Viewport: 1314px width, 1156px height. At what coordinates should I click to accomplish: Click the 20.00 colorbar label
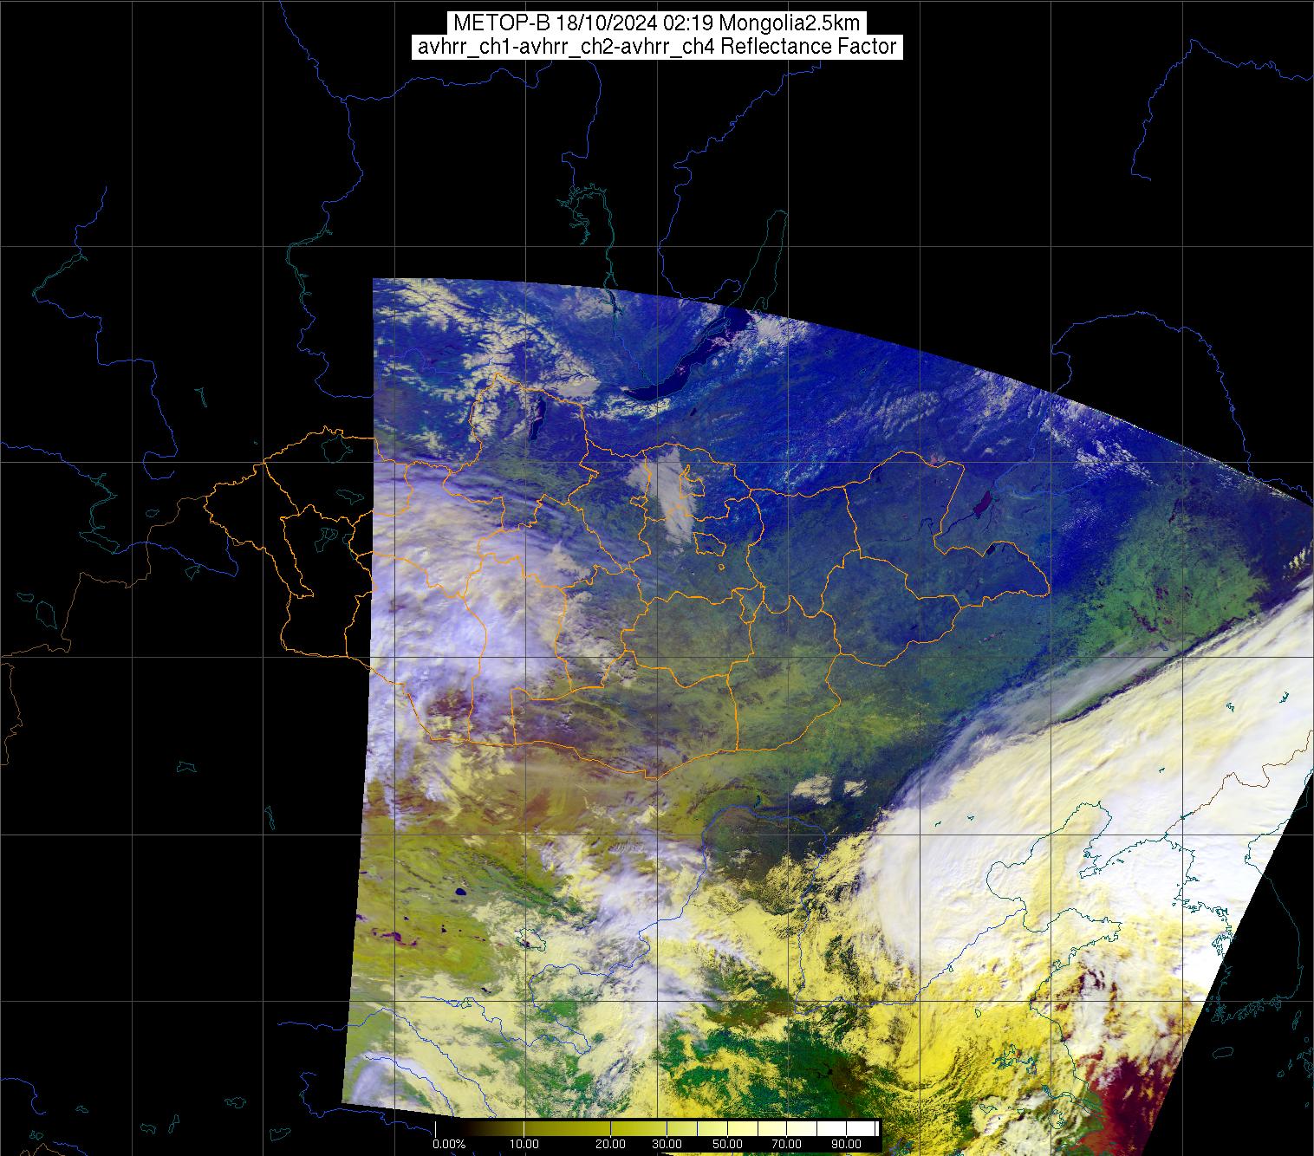pyautogui.click(x=611, y=1144)
